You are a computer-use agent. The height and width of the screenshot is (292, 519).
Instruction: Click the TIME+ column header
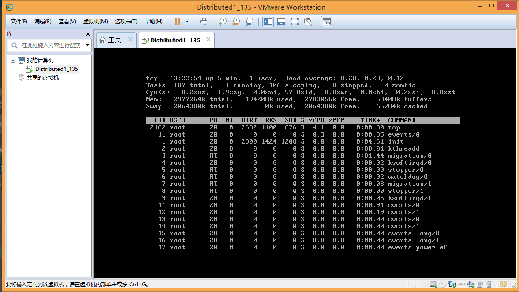(x=370, y=120)
